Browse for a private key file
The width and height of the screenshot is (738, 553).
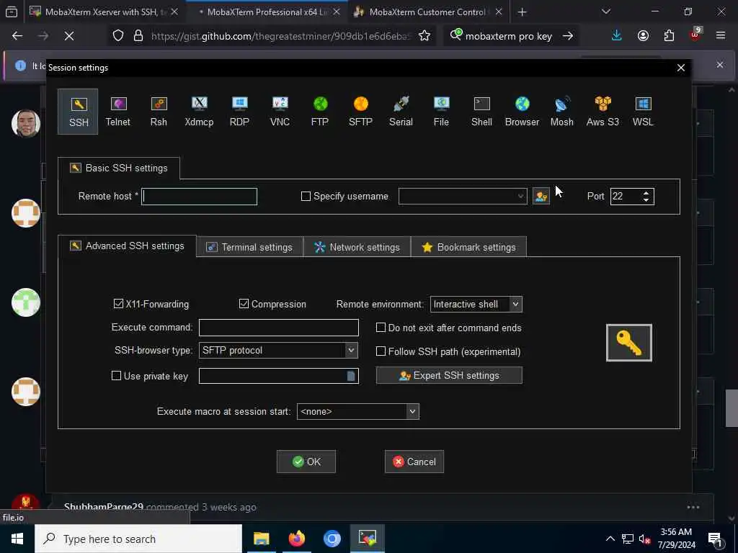click(x=351, y=376)
